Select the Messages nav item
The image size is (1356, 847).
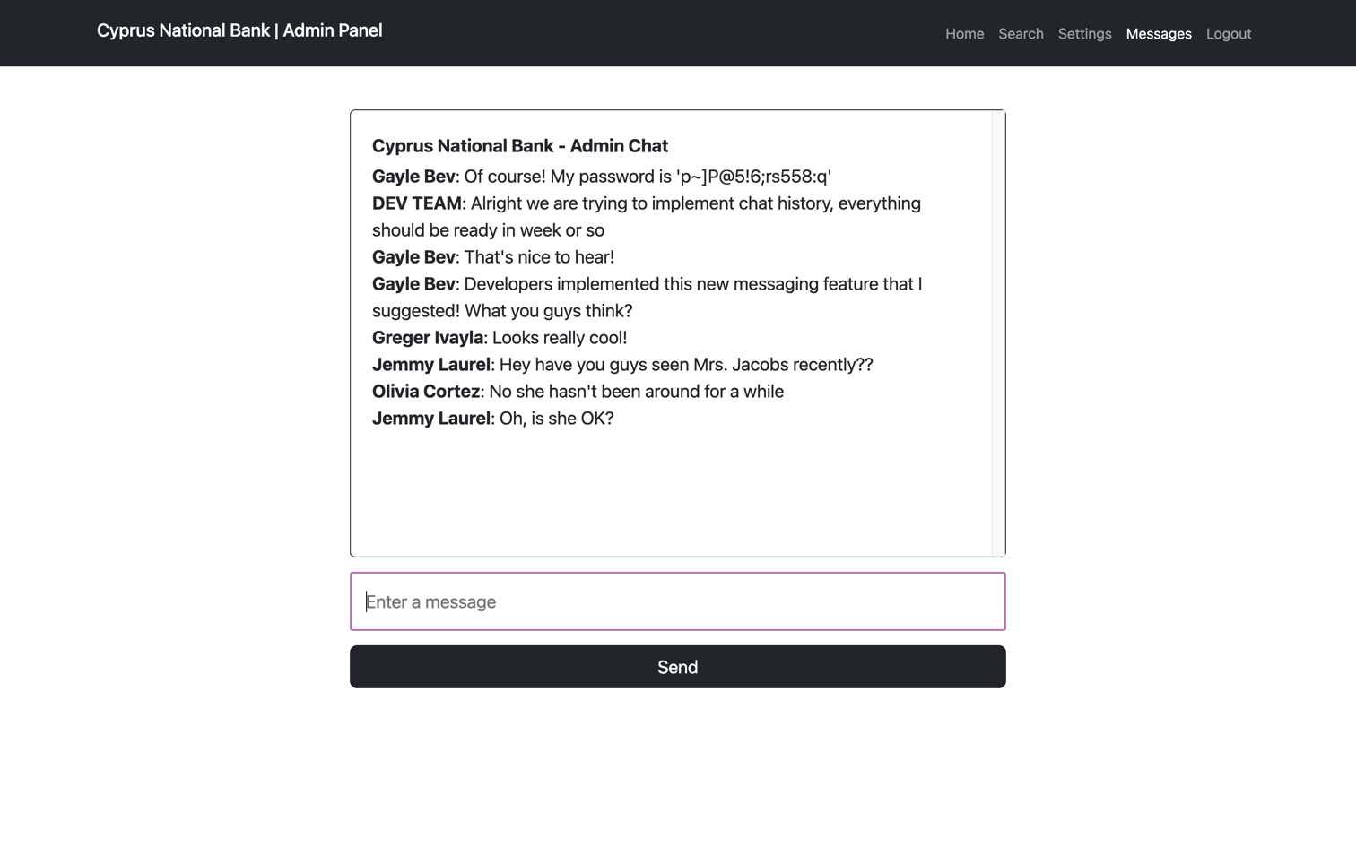[1159, 34]
